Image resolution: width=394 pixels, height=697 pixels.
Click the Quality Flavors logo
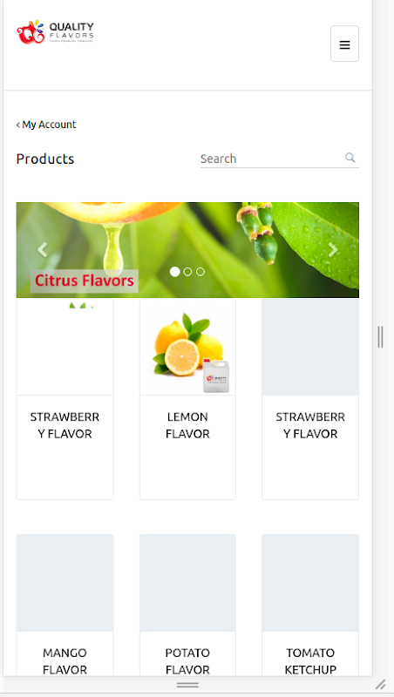55,32
